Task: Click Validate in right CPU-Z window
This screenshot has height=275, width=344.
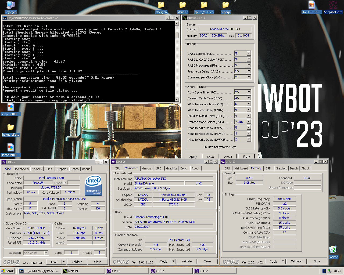Action: (x=296, y=261)
